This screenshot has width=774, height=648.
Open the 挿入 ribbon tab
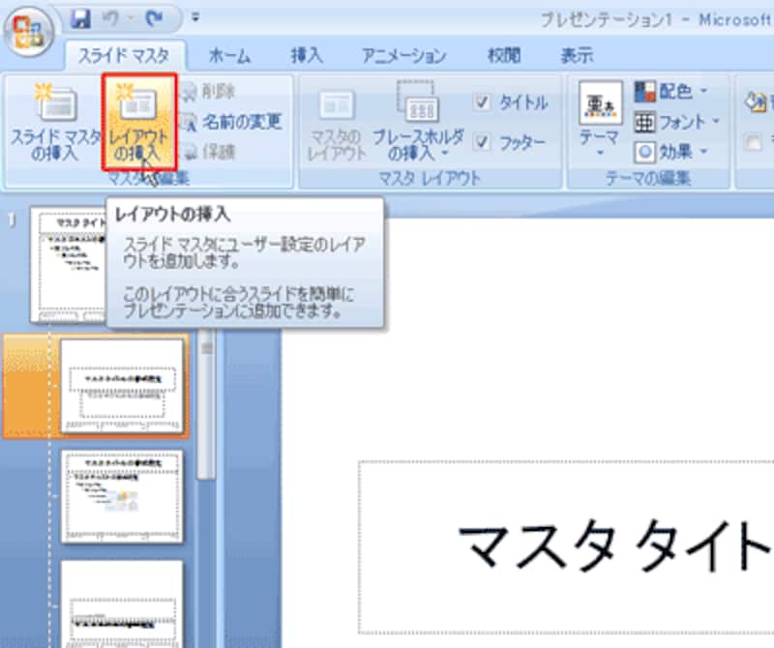point(307,55)
